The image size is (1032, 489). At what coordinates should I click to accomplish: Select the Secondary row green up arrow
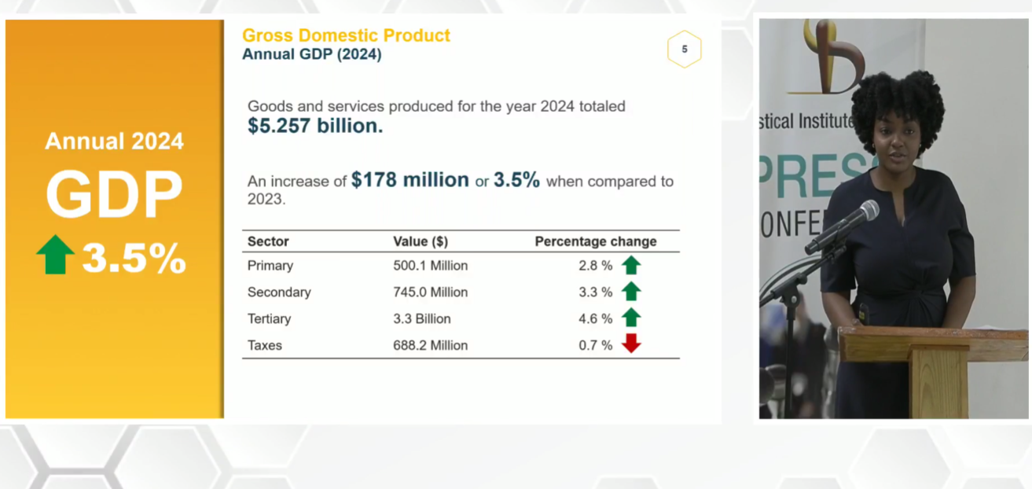tap(631, 292)
